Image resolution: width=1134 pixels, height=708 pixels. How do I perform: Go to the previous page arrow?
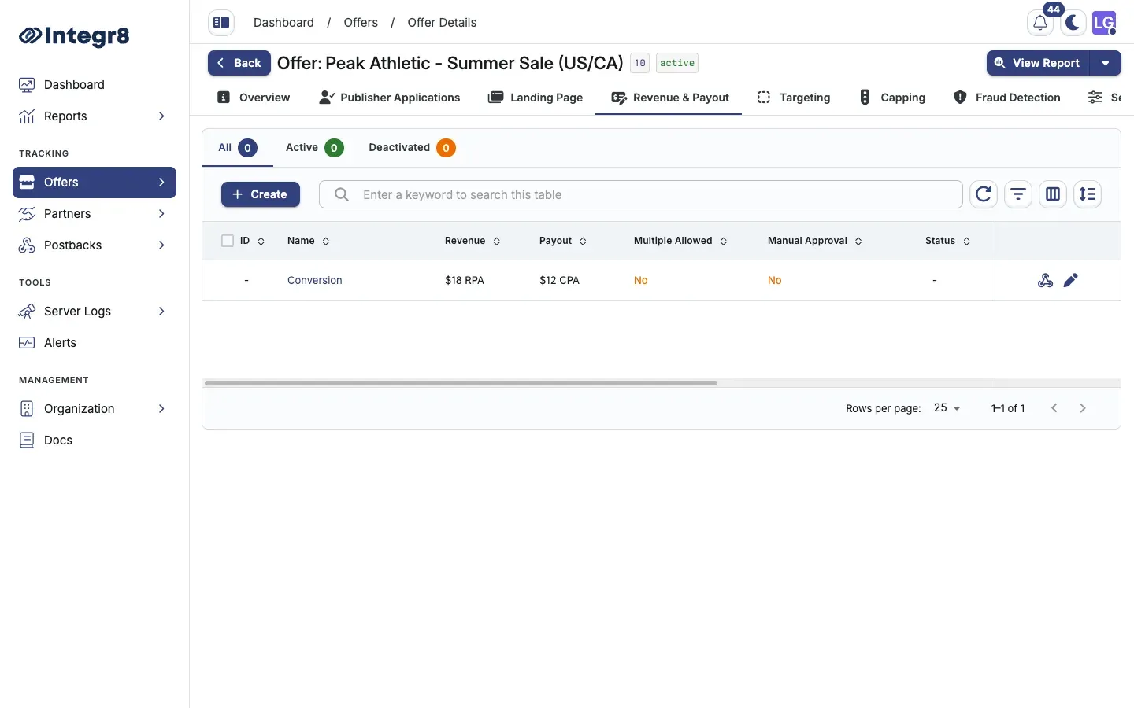[x=1054, y=408]
